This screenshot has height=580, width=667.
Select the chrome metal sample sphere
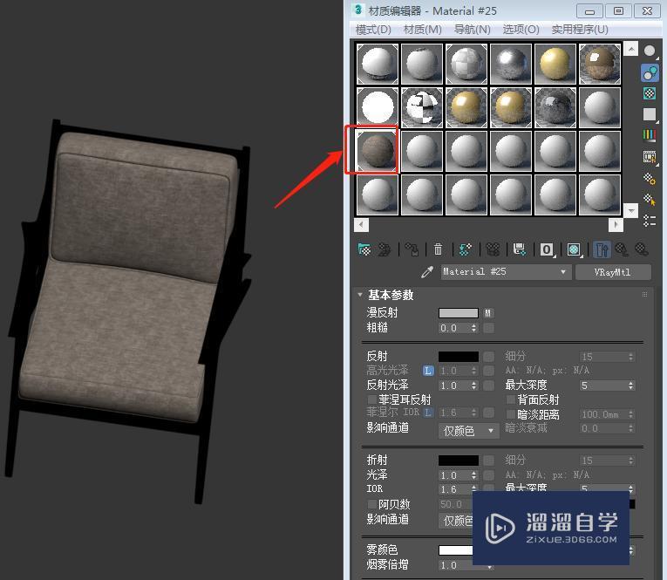pyautogui.click(x=510, y=64)
